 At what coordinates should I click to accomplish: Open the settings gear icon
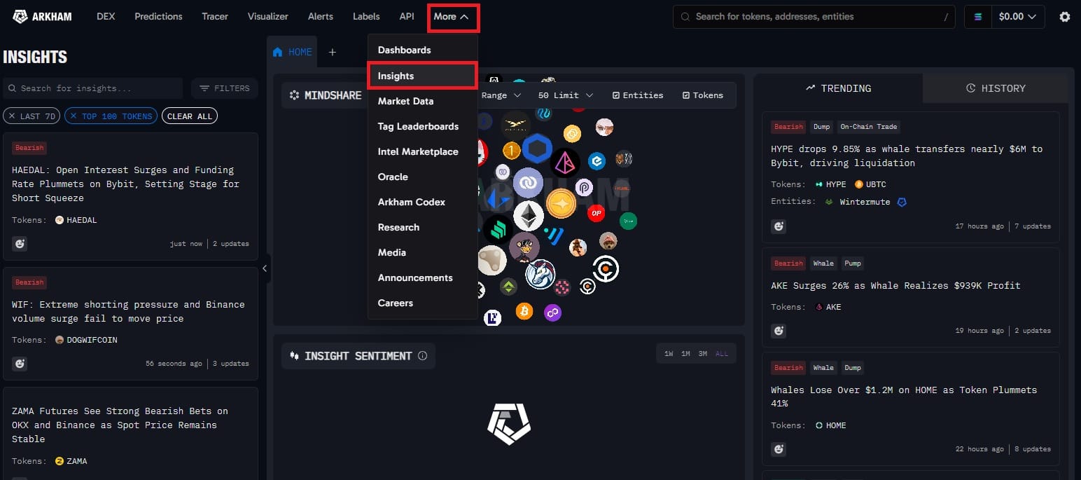point(1065,17)
